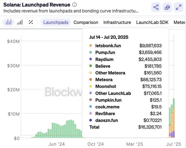Click the download chart icon
186x148 pixels.
coord(167,7)
